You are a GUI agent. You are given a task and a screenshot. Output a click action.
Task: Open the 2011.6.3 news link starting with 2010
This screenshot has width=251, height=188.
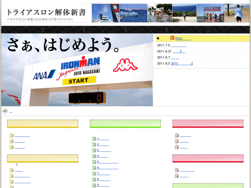[182, 63]
